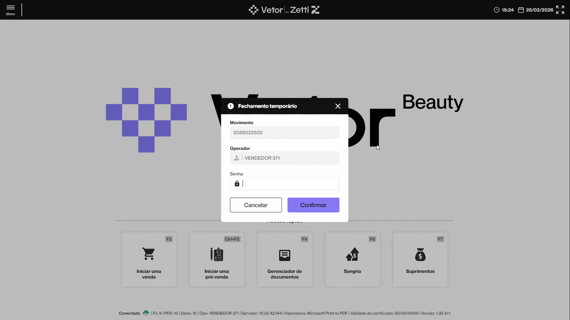570x320 pixels.
Task: Click the clock icon in the top bar
Action: 496,10
